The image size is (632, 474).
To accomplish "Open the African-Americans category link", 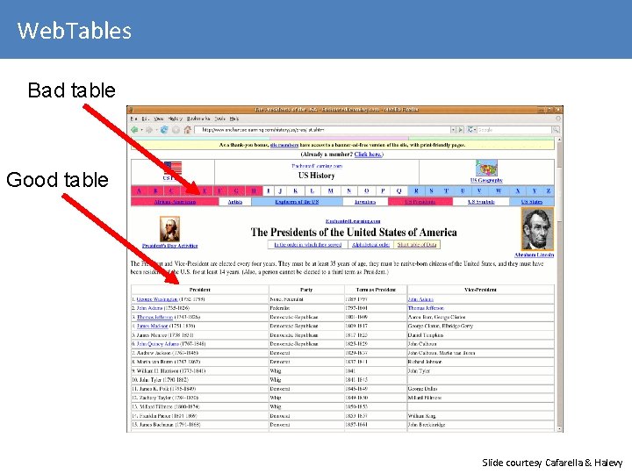I will (x=175, y=202).
